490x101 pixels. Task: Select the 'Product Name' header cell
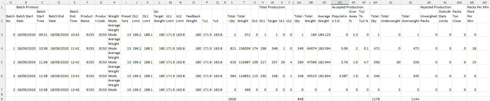[x=87, y=16]
